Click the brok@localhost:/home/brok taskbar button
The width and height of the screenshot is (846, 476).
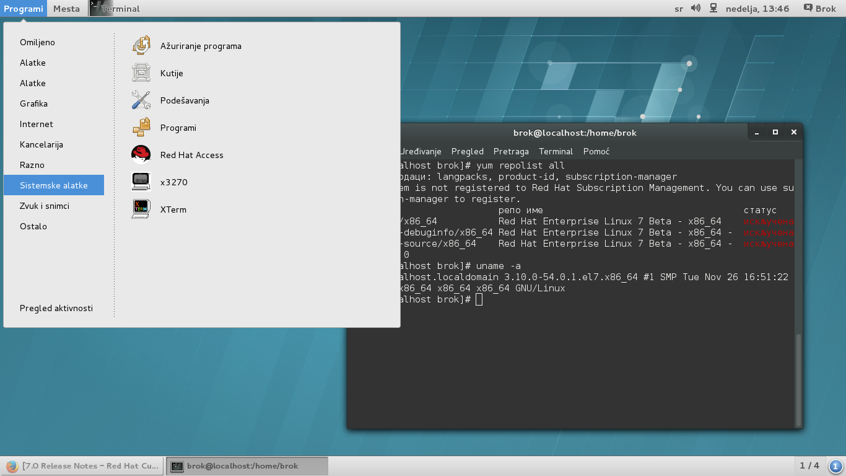click(246, 466)
